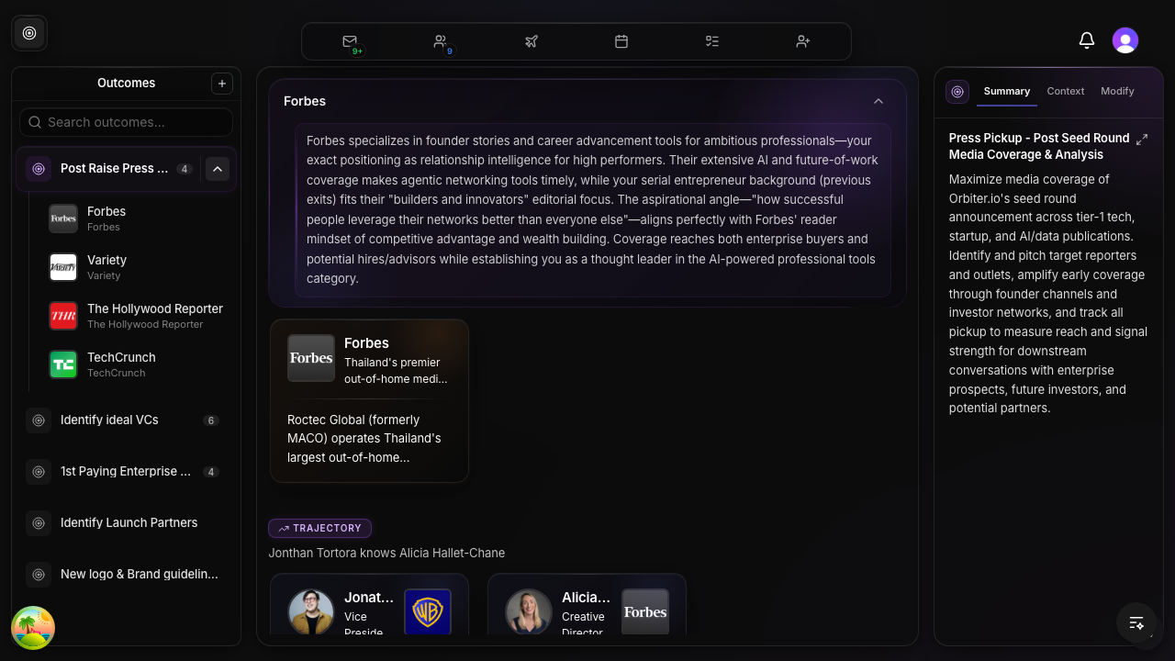Open the Forbes company card
Screen dimensions: 1175x661
pos(369,400)
